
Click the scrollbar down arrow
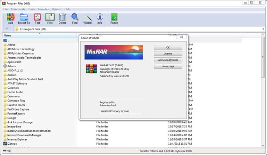pos(263,145)
